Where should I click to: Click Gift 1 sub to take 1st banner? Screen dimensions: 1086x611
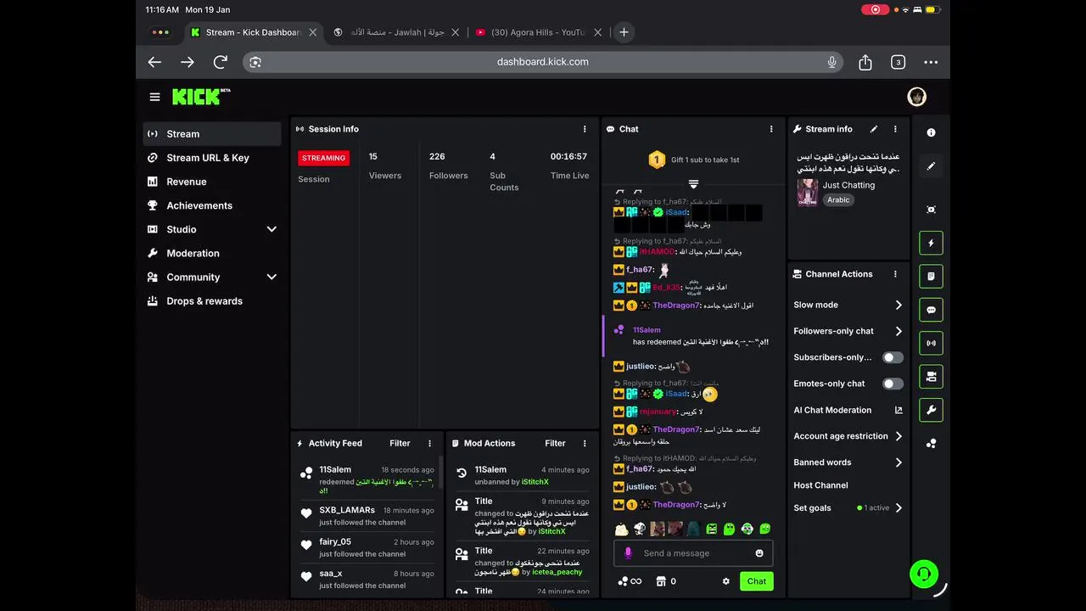coord(693,160)
